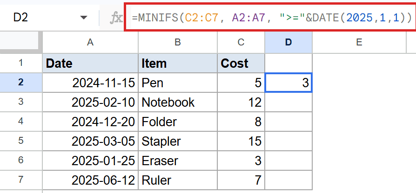Select row 2 header
This screenshot has height=193, width=416.
[x=21, y=83]
